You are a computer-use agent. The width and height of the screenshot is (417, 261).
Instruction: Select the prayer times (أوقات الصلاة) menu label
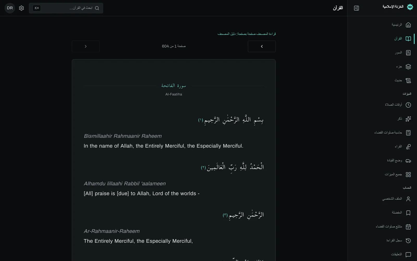(394, 105)
